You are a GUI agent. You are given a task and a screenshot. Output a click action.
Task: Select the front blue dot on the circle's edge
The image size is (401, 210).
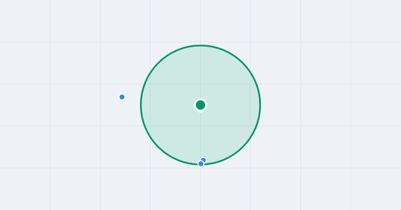point(201,164)
